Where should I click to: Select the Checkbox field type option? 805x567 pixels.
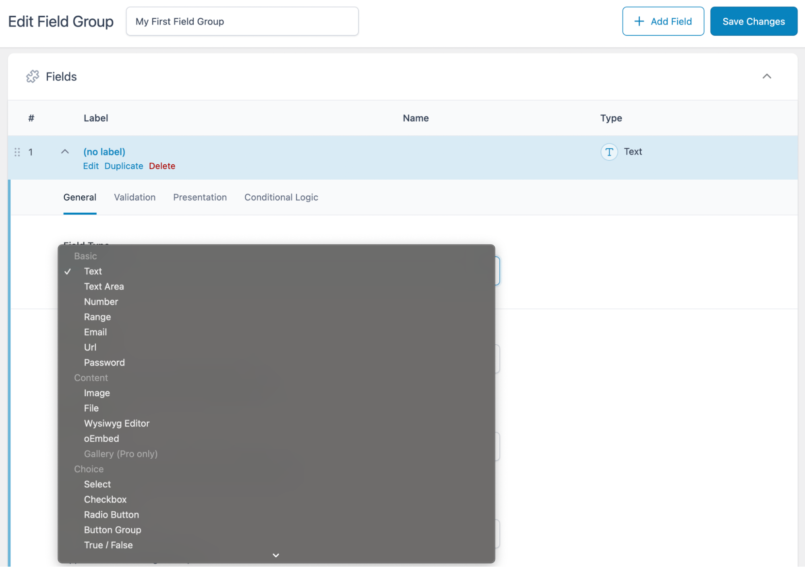click(105, 499)
